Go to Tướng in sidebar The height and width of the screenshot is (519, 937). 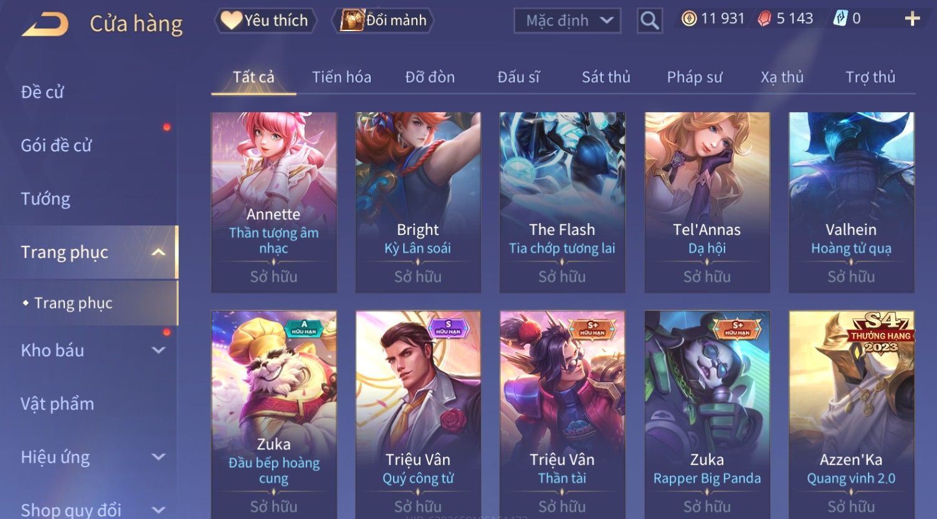[x=45, y=199]
